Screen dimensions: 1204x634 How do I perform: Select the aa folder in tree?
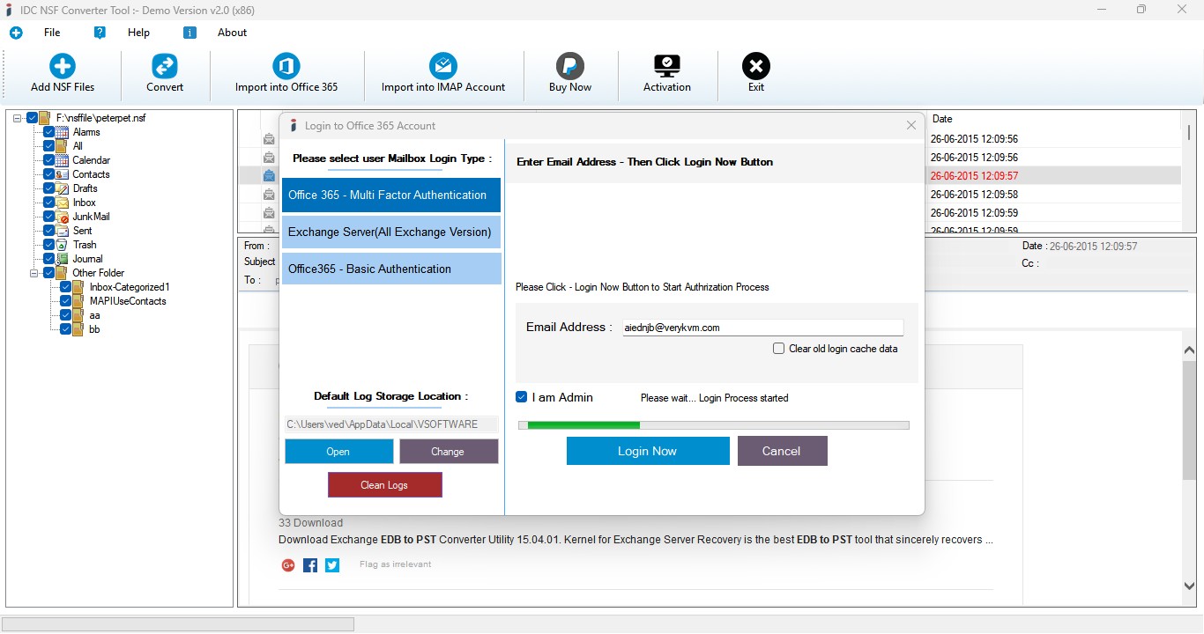[x=94, y=315]
